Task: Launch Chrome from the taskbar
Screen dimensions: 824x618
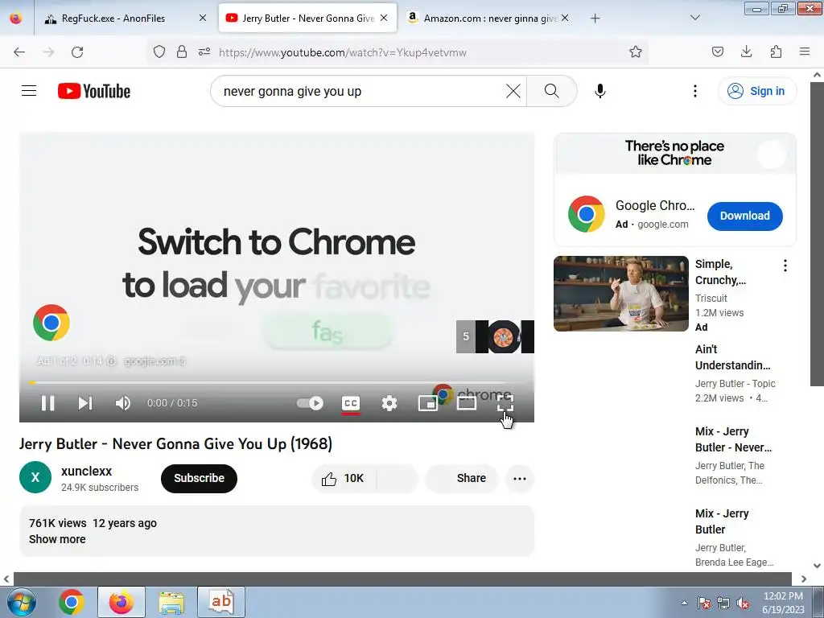Action: pyautogui.click(x=72, y=602)
